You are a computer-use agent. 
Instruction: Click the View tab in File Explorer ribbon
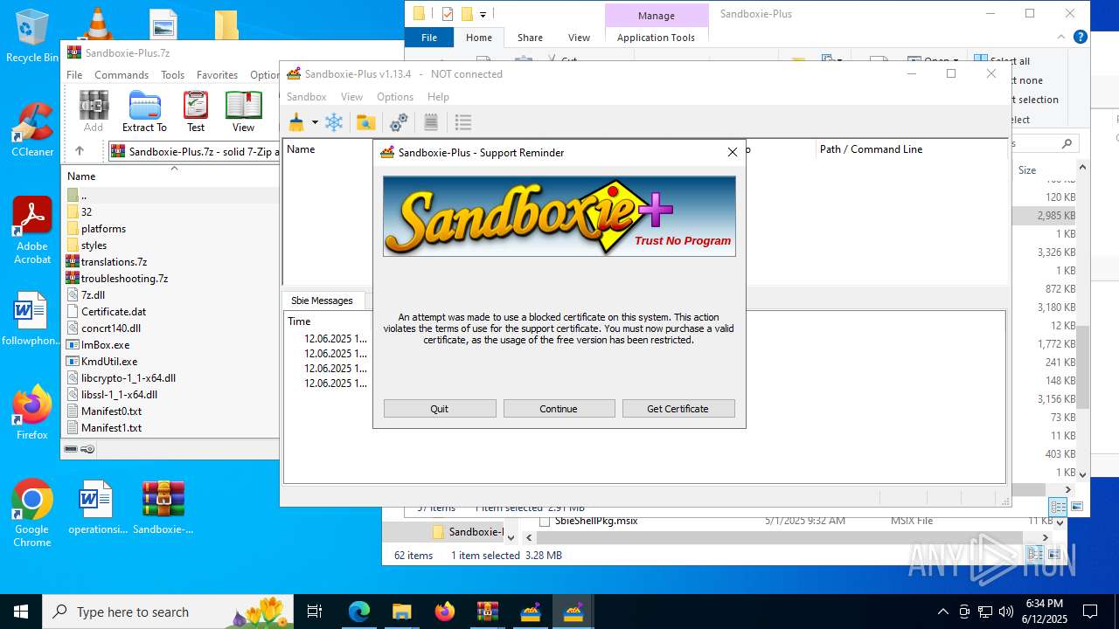click(x=579, y=38)
